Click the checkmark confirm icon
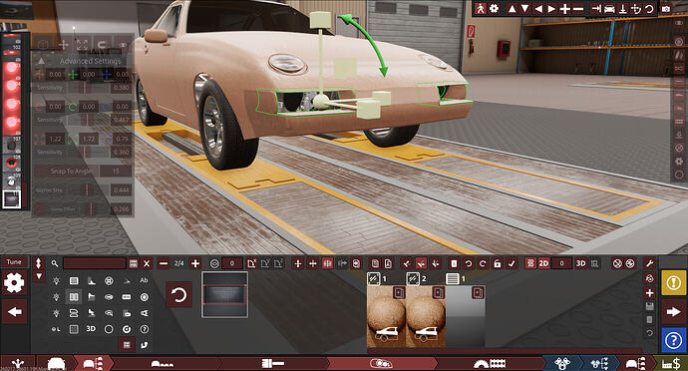 [512, 263]
